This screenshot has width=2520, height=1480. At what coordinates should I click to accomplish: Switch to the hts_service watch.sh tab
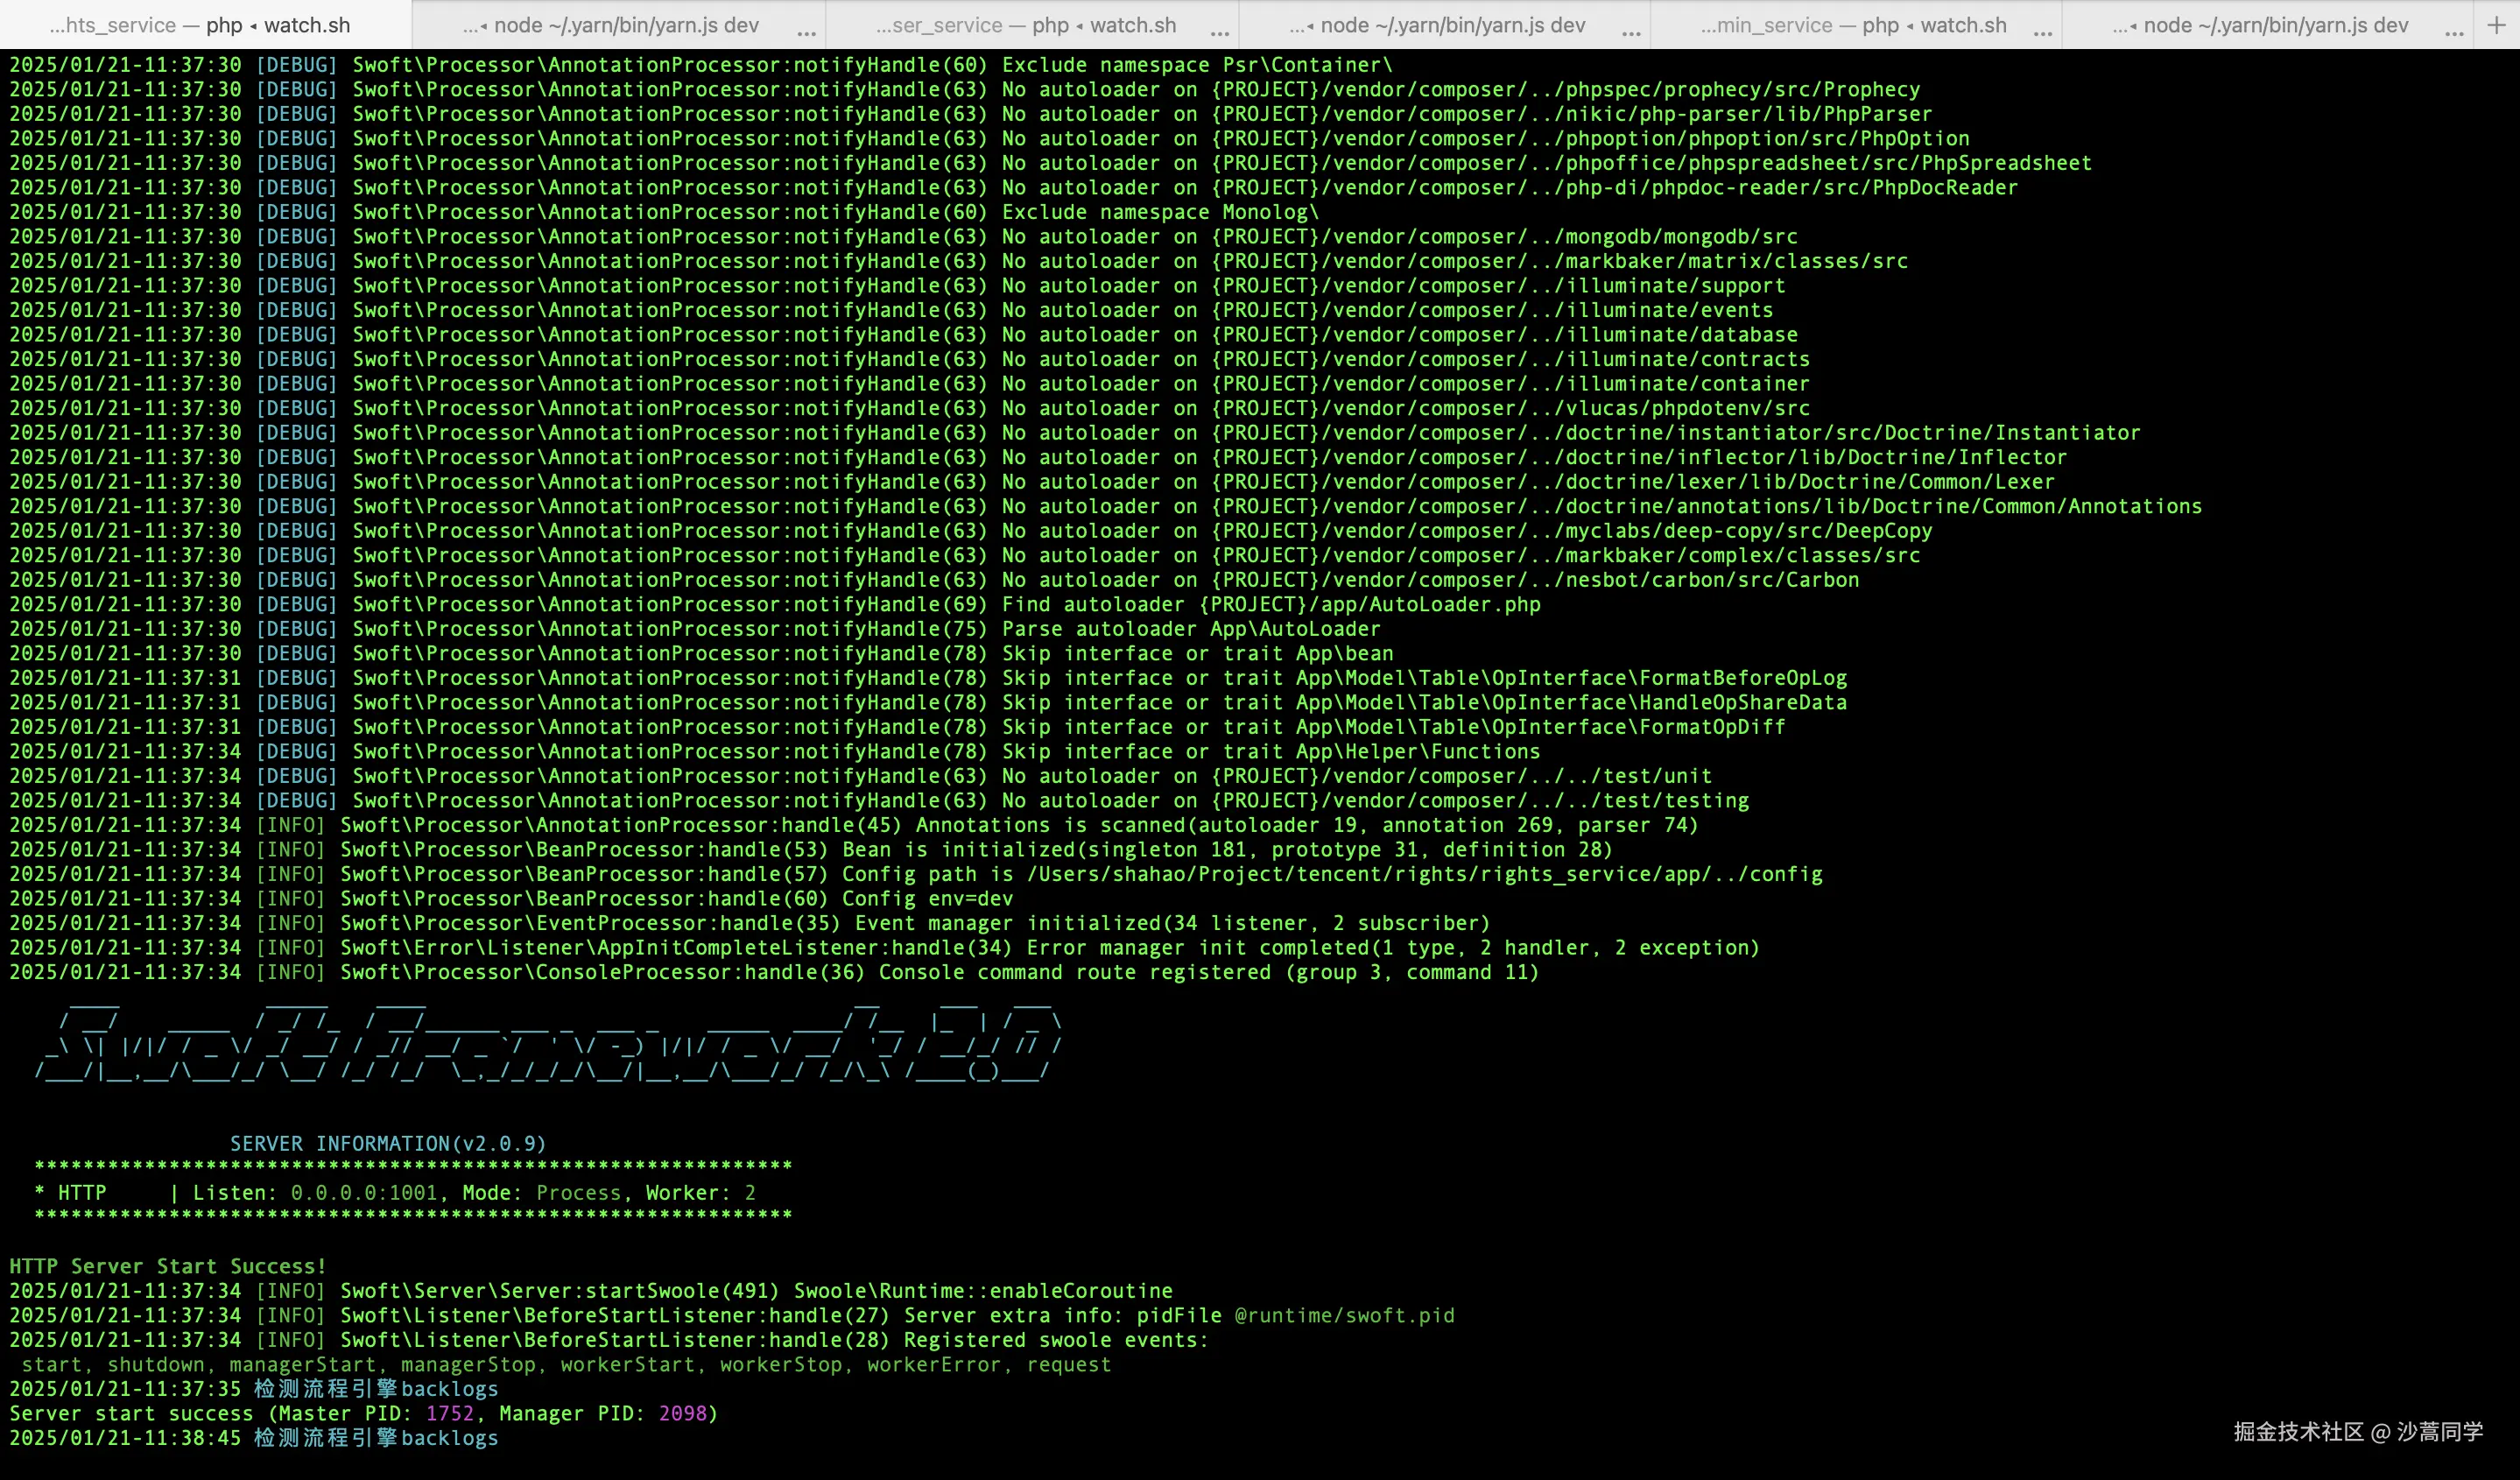(x=200, y=25)
